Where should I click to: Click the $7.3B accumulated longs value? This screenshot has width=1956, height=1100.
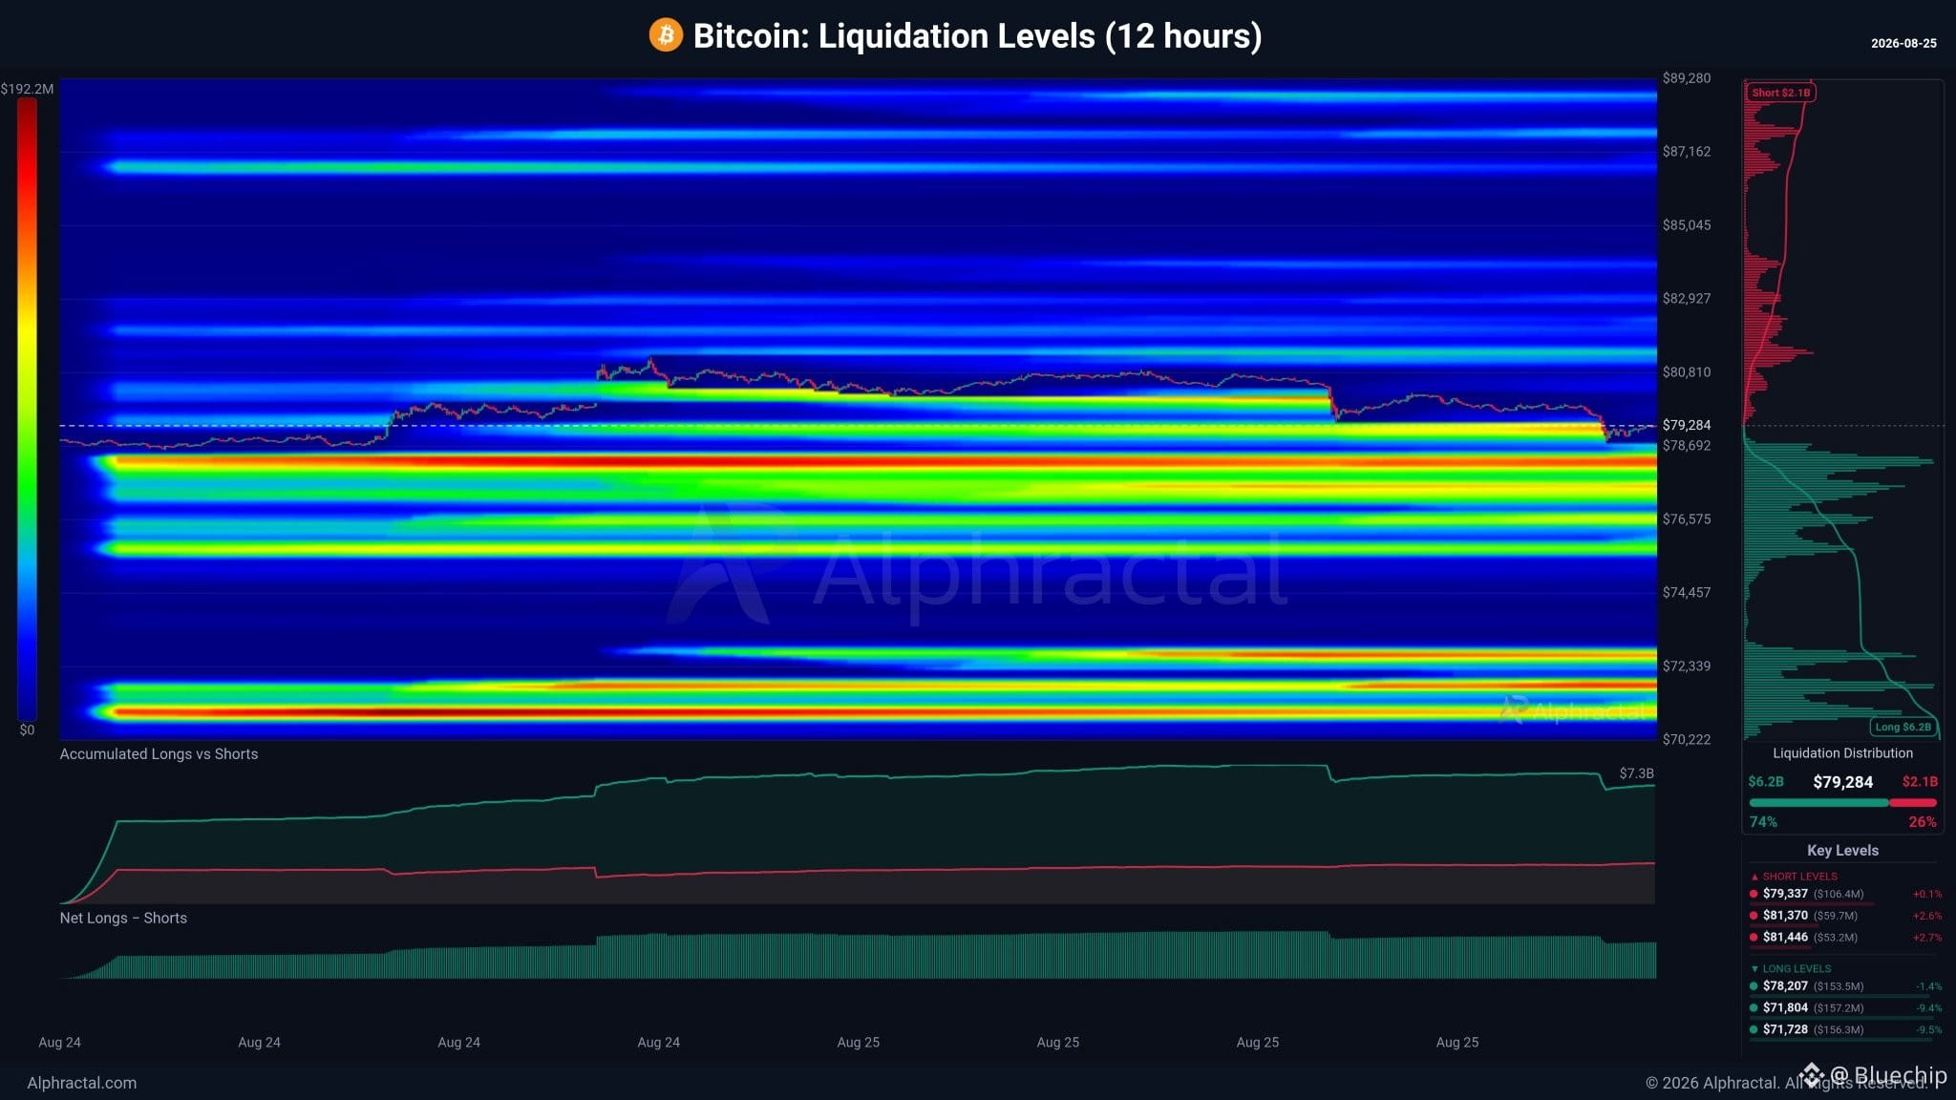coord(1636,773)
